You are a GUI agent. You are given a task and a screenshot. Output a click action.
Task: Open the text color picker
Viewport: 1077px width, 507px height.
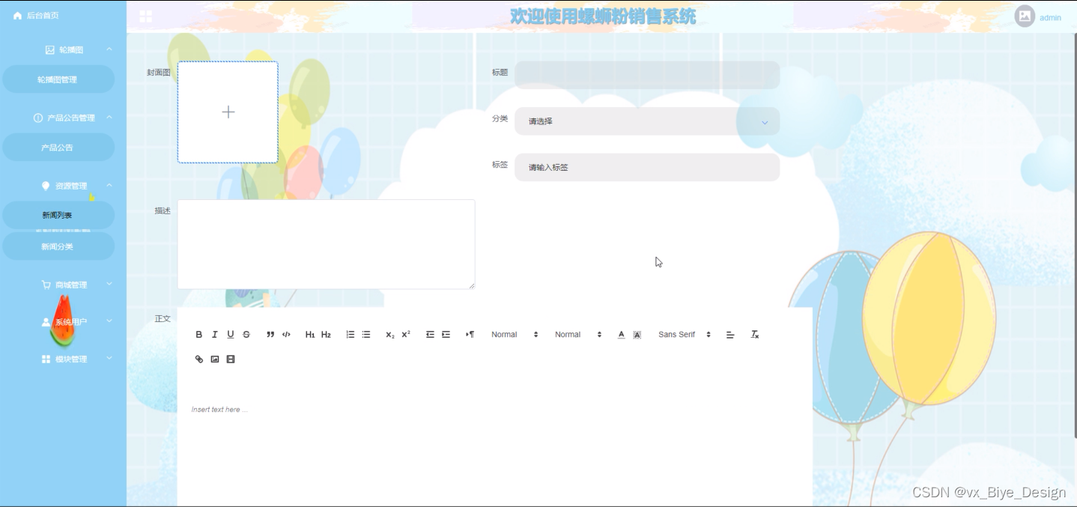coord(621,335)
